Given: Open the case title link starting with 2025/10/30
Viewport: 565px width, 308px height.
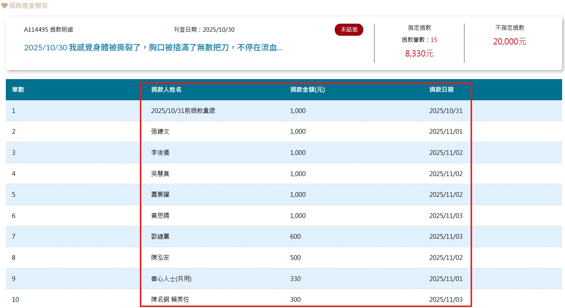Looking at the screenshot, I should 153,48.
